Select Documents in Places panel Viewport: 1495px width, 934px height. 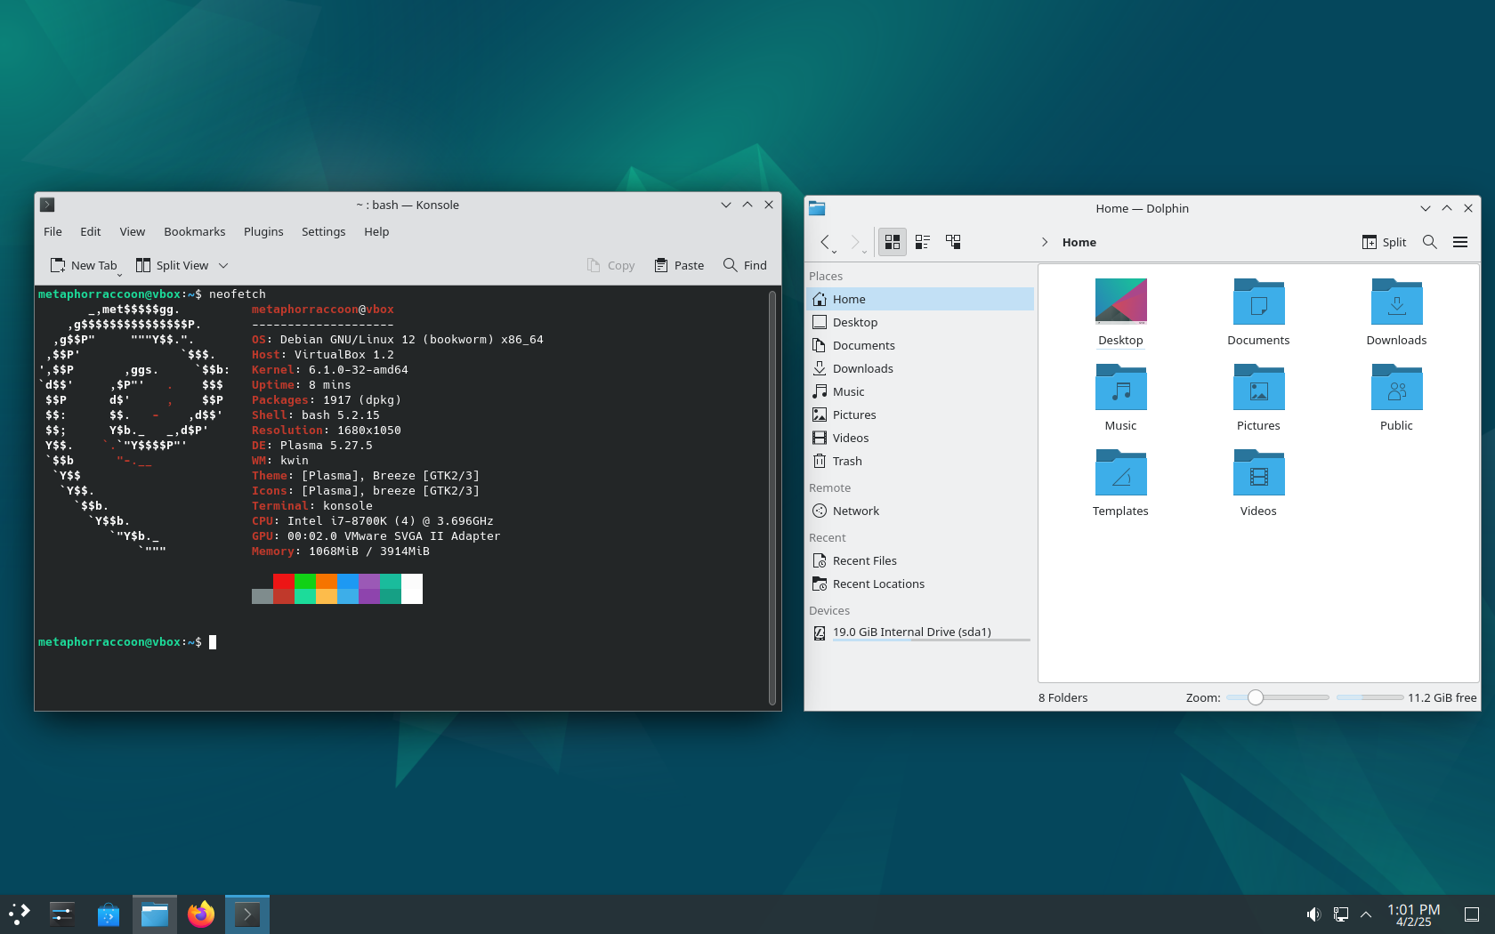tap(920, 345)
